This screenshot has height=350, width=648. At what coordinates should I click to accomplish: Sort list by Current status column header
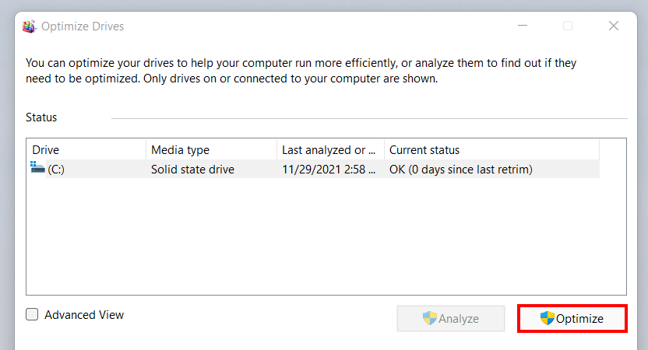coord(491,150)
